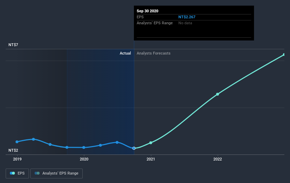Select the EPS peak point in early 2019
The image size is (290, 183).
pos(34,139)
